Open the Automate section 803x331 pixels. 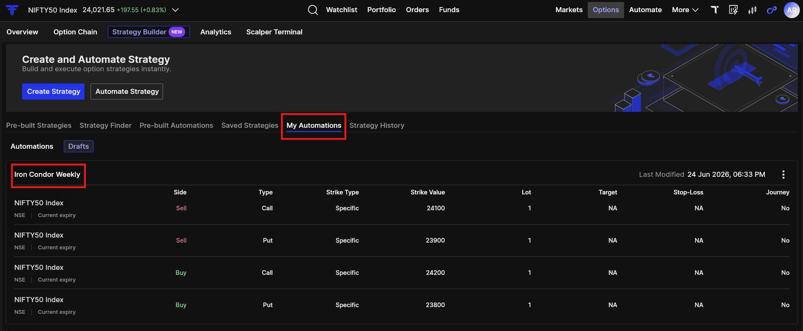pos(645,10)
